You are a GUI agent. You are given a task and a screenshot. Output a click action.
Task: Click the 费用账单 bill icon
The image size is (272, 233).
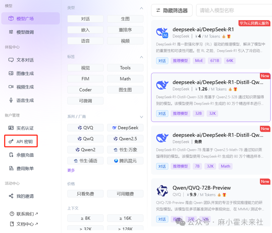[x=11, y=168]
